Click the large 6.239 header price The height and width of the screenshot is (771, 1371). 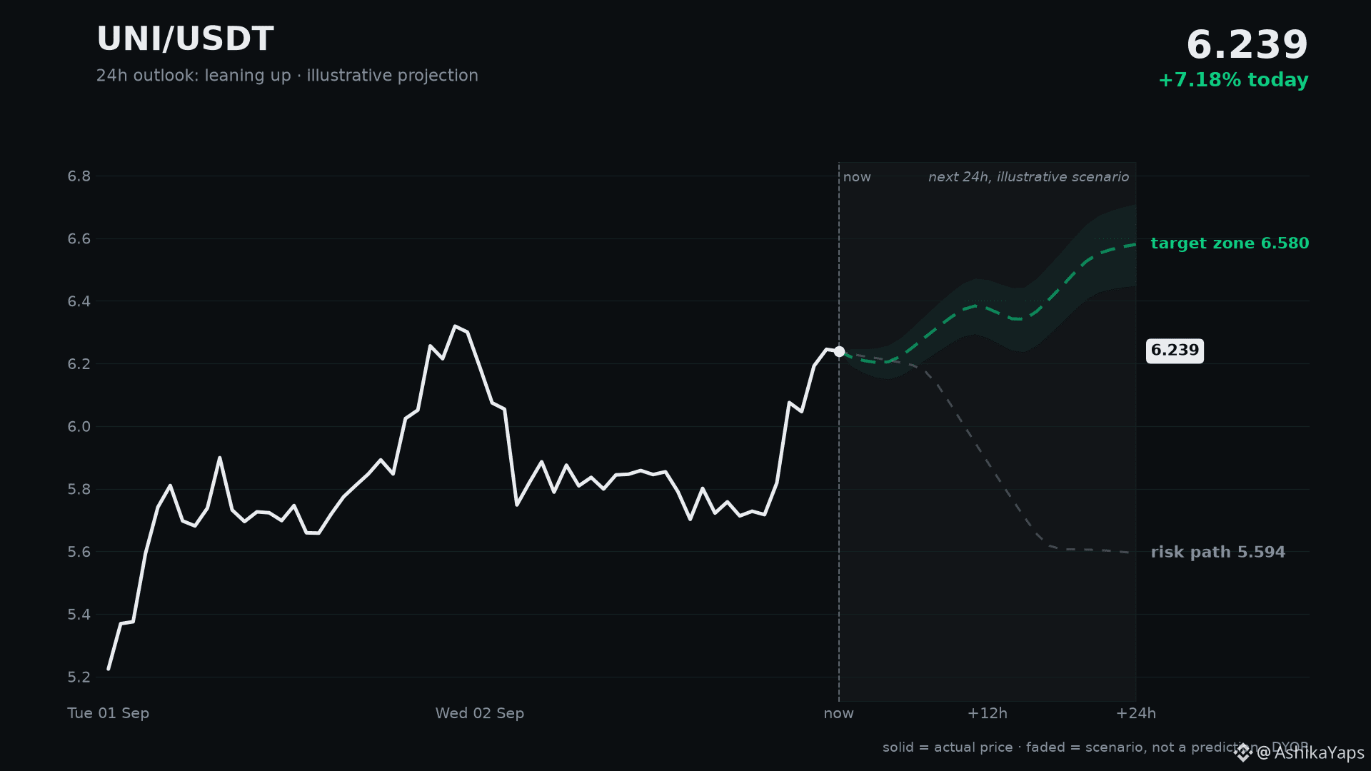pyautogui.click(x=1247, y=45)
